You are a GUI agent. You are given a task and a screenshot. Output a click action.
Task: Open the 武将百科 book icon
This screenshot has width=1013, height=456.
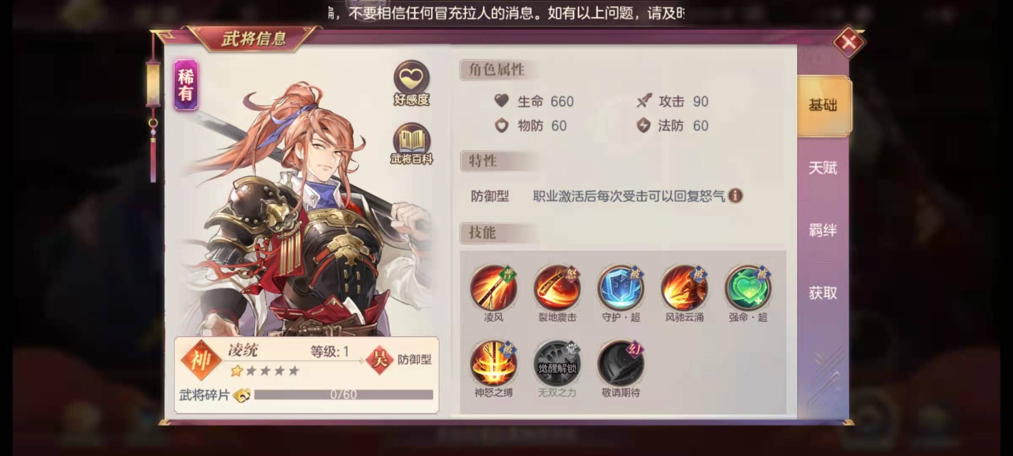412,144
